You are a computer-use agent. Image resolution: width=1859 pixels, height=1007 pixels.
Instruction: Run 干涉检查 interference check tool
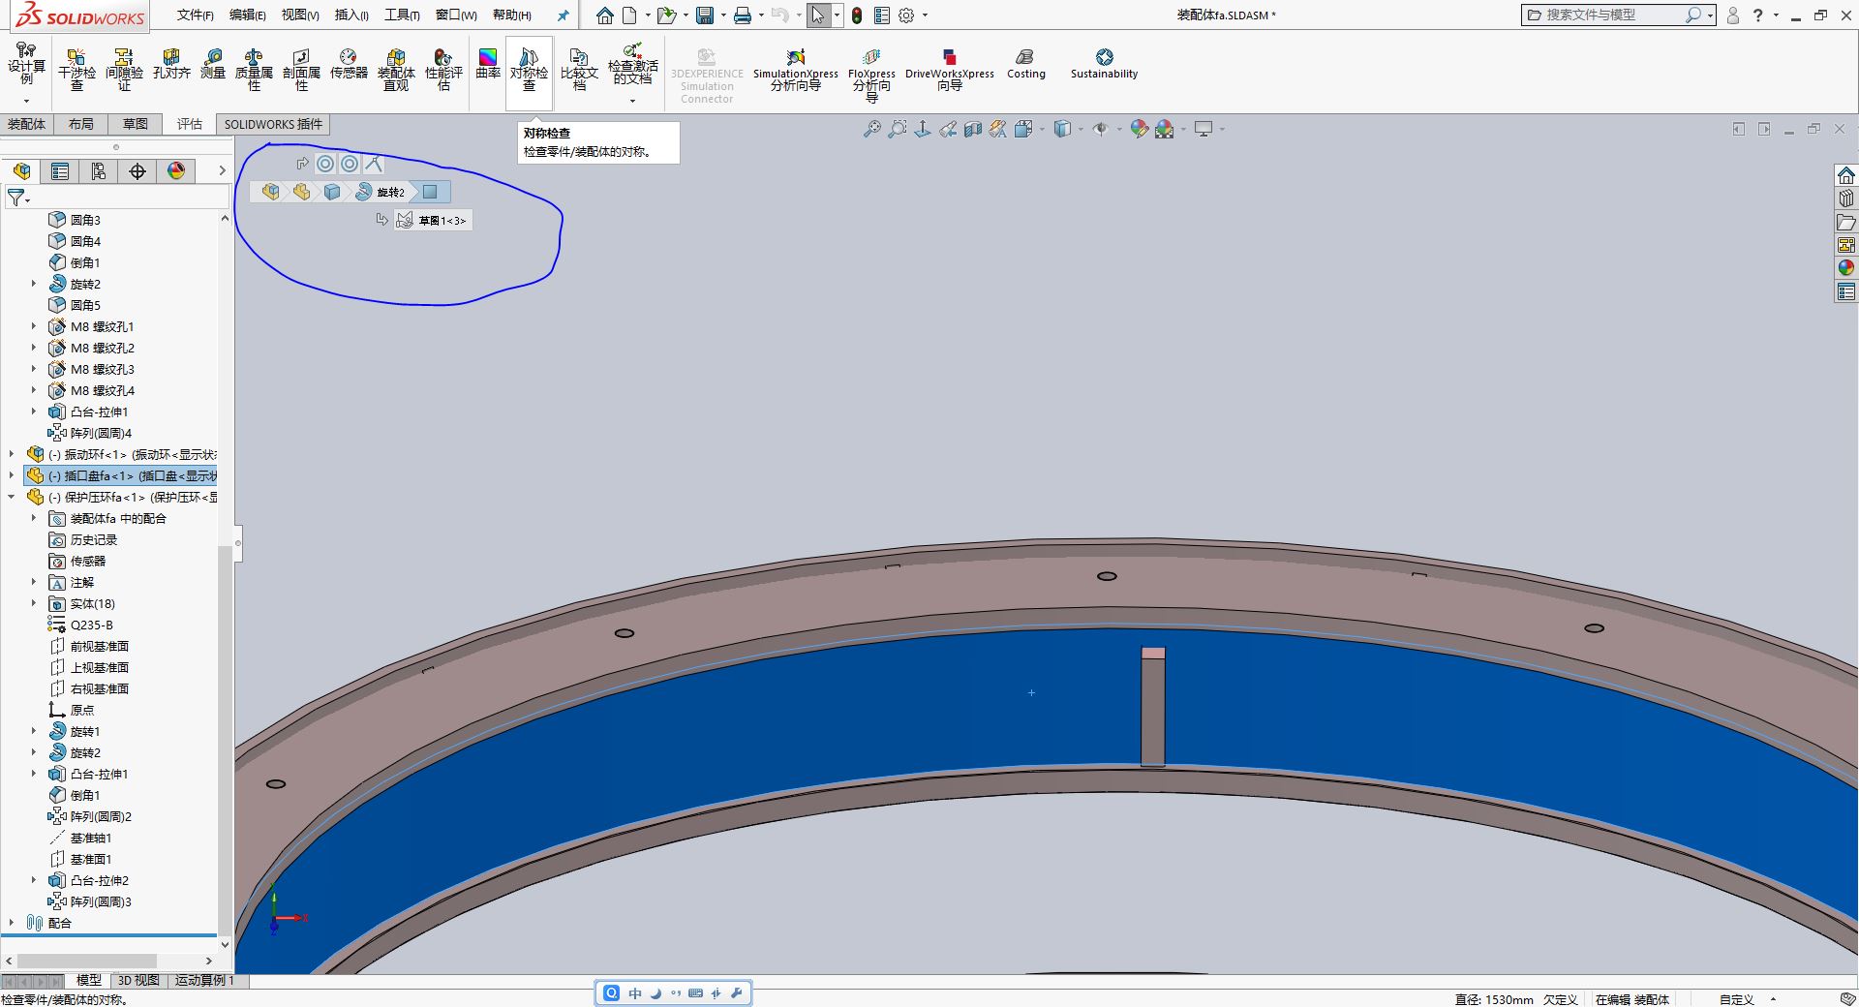pyautogui.click(x=76, y=70)
